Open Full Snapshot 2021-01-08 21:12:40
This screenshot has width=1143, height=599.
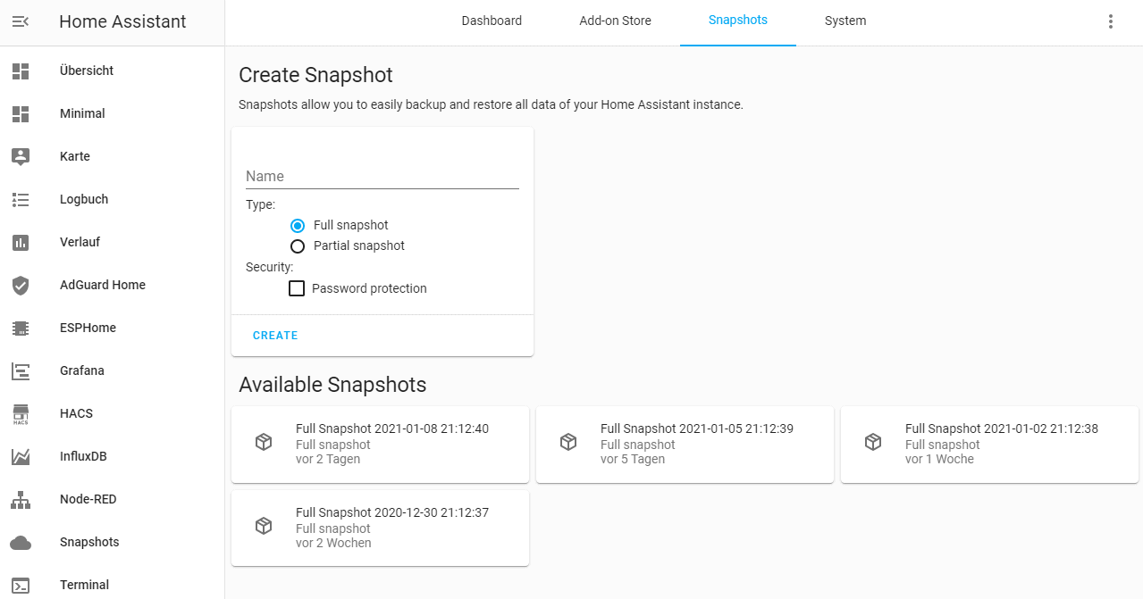[x=380, y=444]
